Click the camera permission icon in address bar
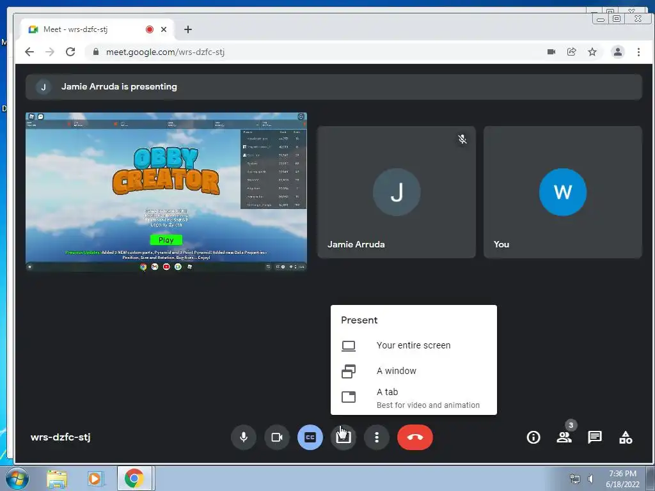The height and width of the screenshot is (491, 655). [551, 52]
